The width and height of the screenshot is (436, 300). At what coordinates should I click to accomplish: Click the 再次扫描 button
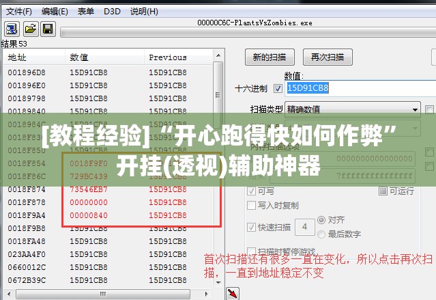328,57
